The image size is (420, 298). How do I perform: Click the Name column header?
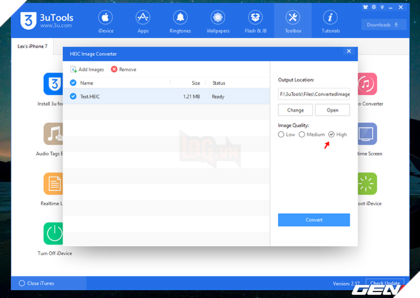pos(87,83)
